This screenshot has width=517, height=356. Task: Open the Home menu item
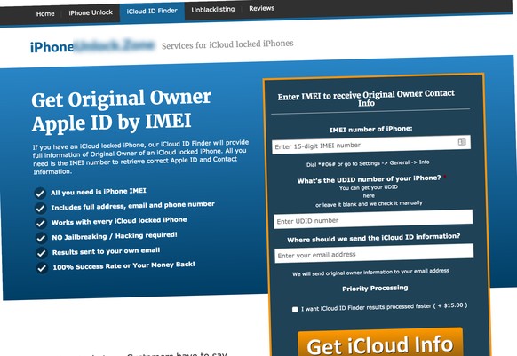[x=45, y=14]
